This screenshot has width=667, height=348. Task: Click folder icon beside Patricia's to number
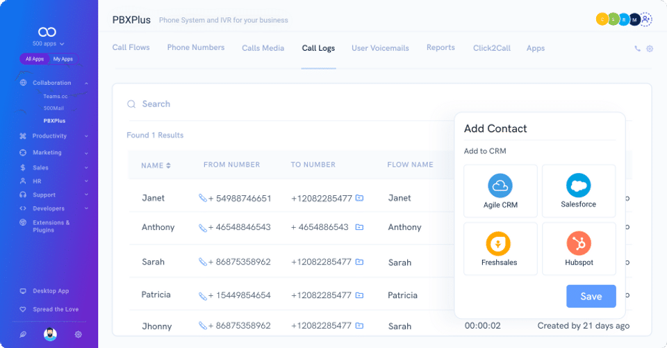[x=359, y=295]
